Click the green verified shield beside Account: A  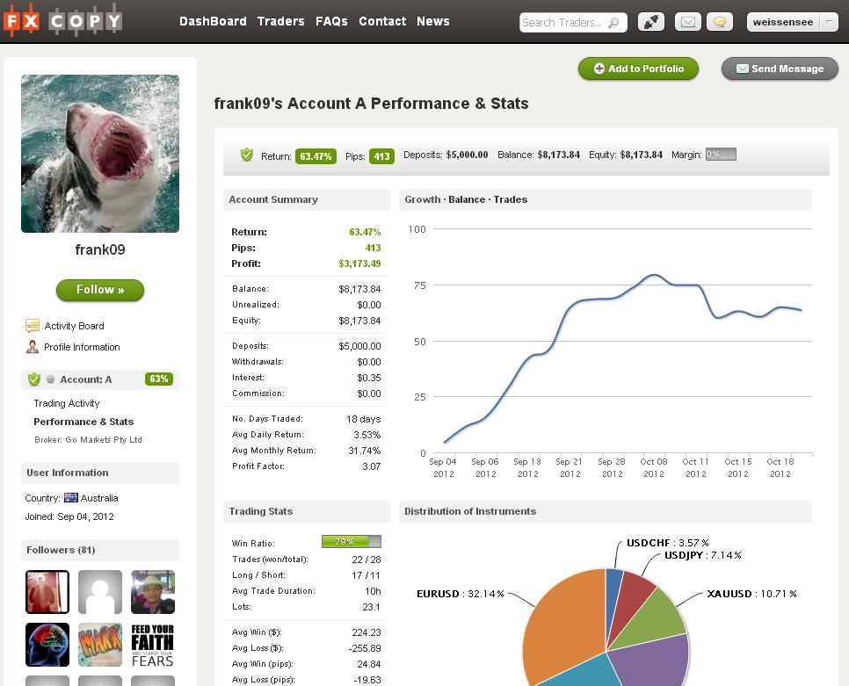pos(34,379)
